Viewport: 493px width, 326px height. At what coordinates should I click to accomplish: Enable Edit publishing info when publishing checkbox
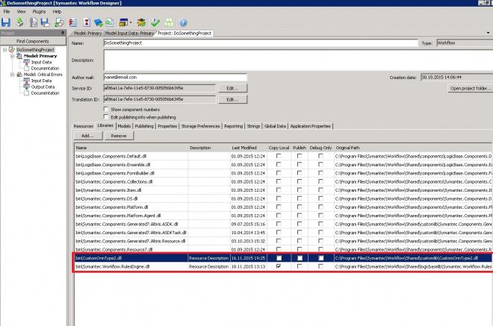coord(106,117)
